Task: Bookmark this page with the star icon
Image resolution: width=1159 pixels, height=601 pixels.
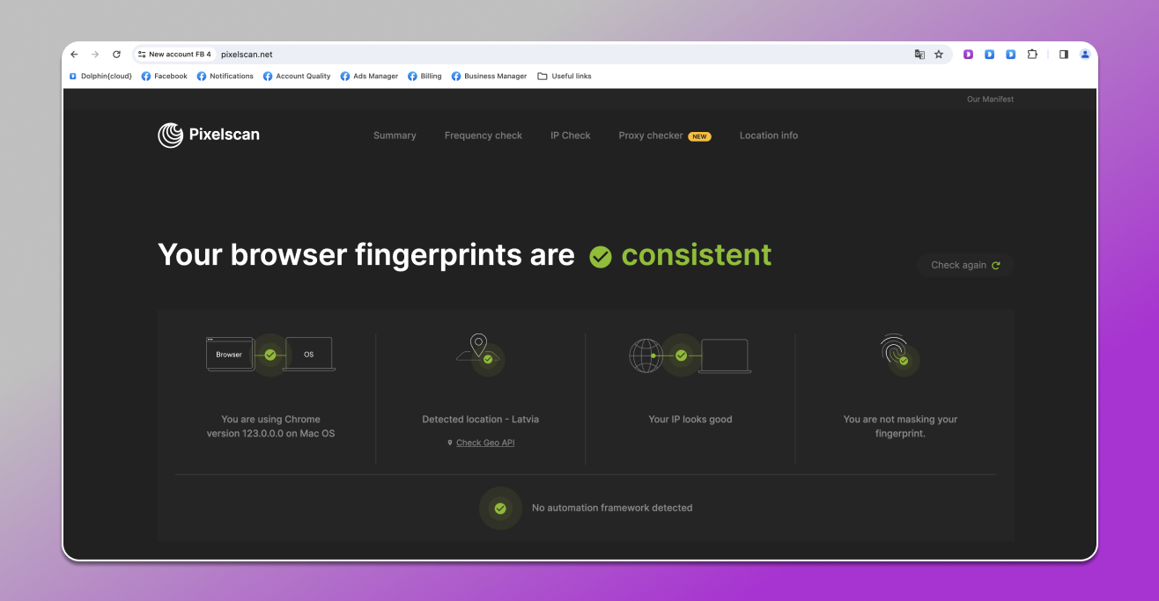Action: coord(939,55)
